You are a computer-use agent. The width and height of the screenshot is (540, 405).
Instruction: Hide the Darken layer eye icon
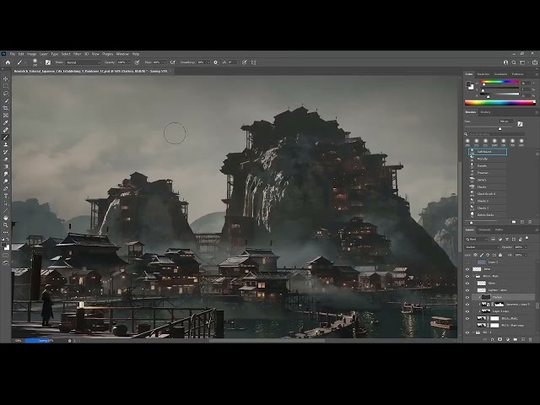[467, 297]
